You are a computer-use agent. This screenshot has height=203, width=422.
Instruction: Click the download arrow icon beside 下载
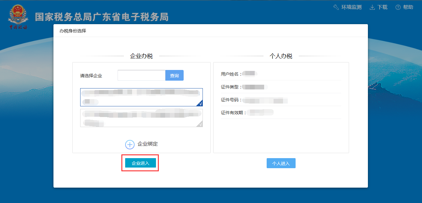pyautogui.click(x=372, y=7)
